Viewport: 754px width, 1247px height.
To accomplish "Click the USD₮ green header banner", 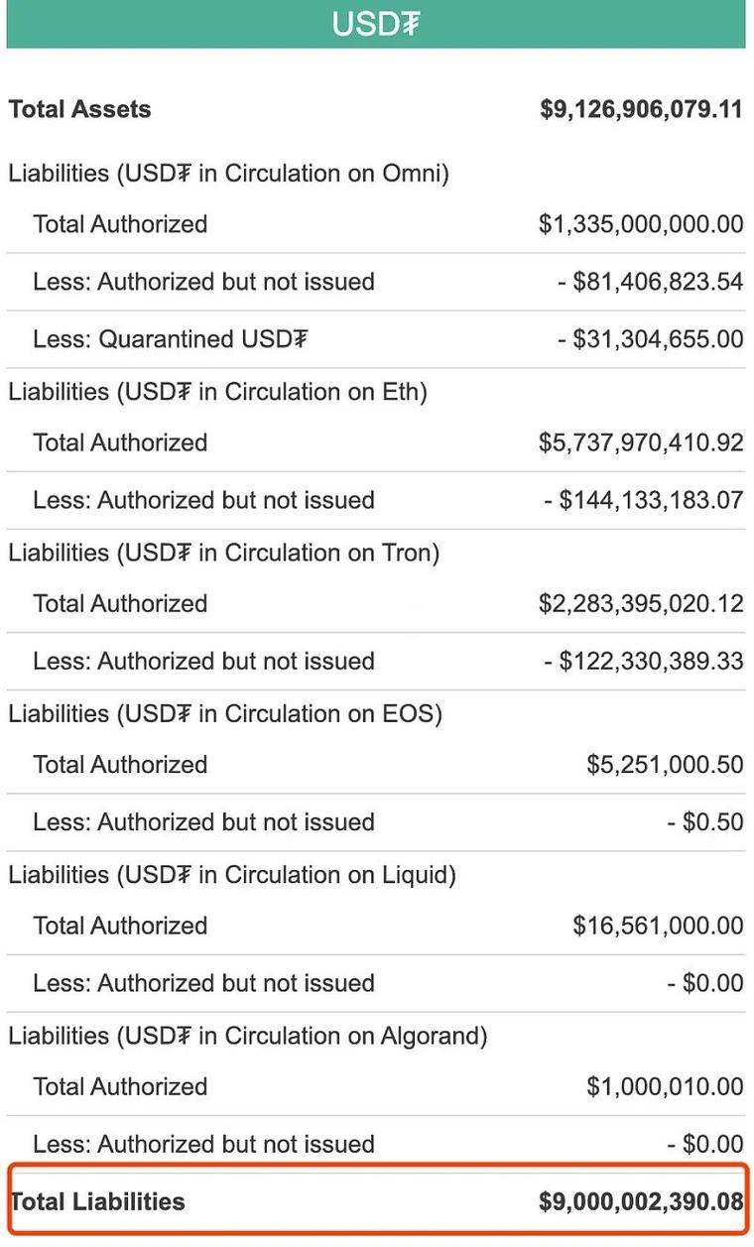I will tap(375, 24).
